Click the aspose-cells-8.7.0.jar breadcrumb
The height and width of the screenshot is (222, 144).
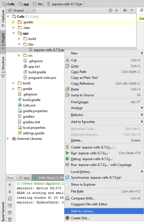point(65,4)
